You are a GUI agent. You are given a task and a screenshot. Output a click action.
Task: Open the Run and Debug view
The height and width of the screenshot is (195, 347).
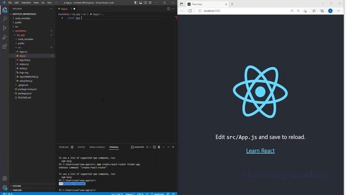[5, 37]
